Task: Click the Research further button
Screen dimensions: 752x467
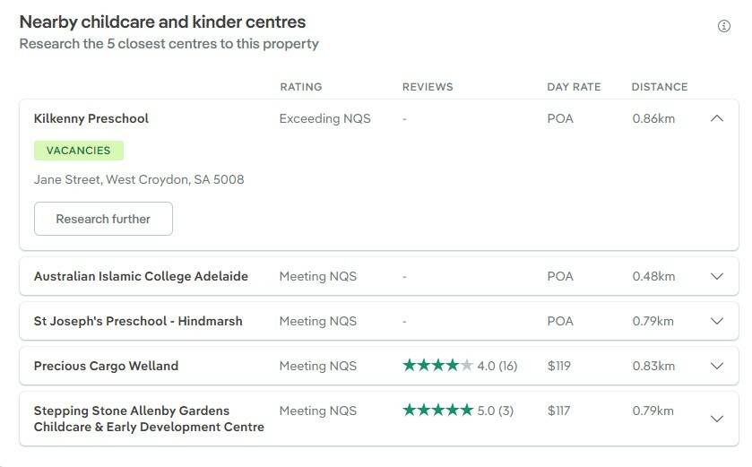Action: [x=103, y=219]
